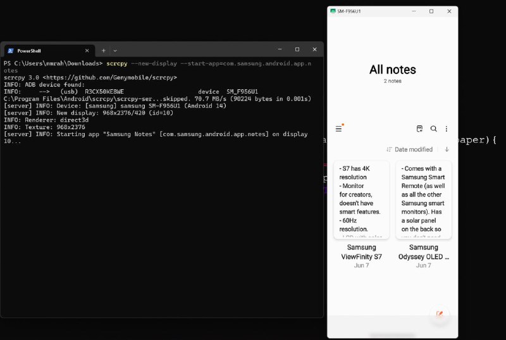This screenshot has height=340, width=506.
Task: Open Samsung Notes hamburger menu
Action: pos(338,129)
